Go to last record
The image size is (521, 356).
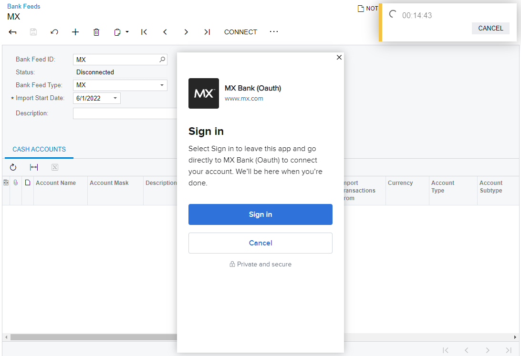[x=207, y=32]
